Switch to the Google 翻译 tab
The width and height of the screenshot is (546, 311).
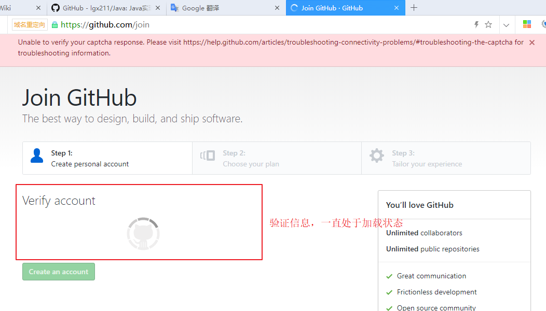point(225,8)
